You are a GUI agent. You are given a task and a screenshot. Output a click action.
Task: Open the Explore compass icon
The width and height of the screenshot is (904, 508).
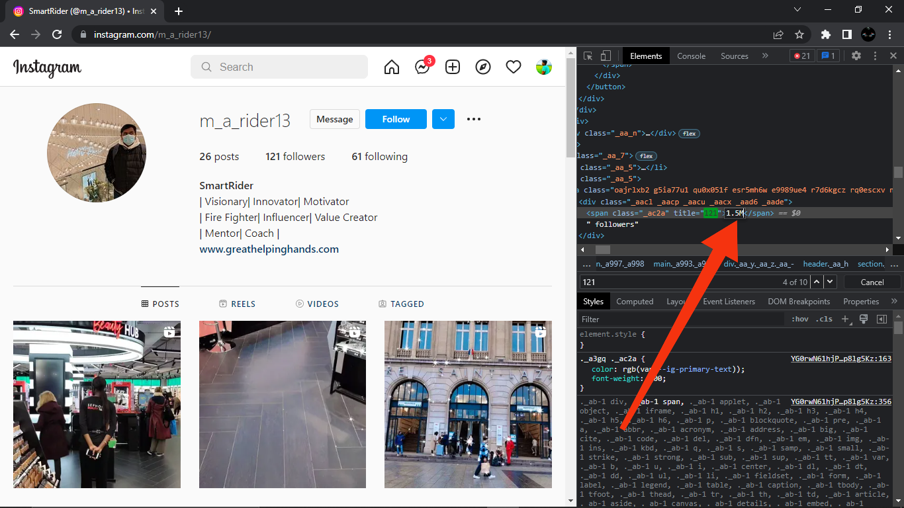coord(483,67)
